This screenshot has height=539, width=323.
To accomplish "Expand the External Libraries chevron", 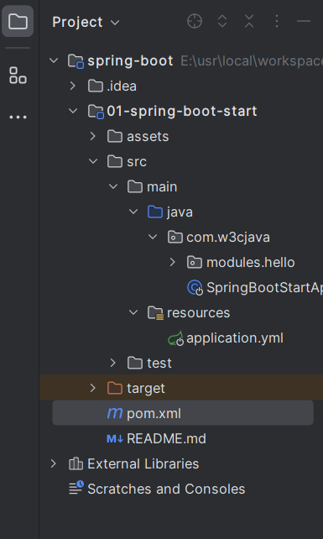I will point(53,463).
